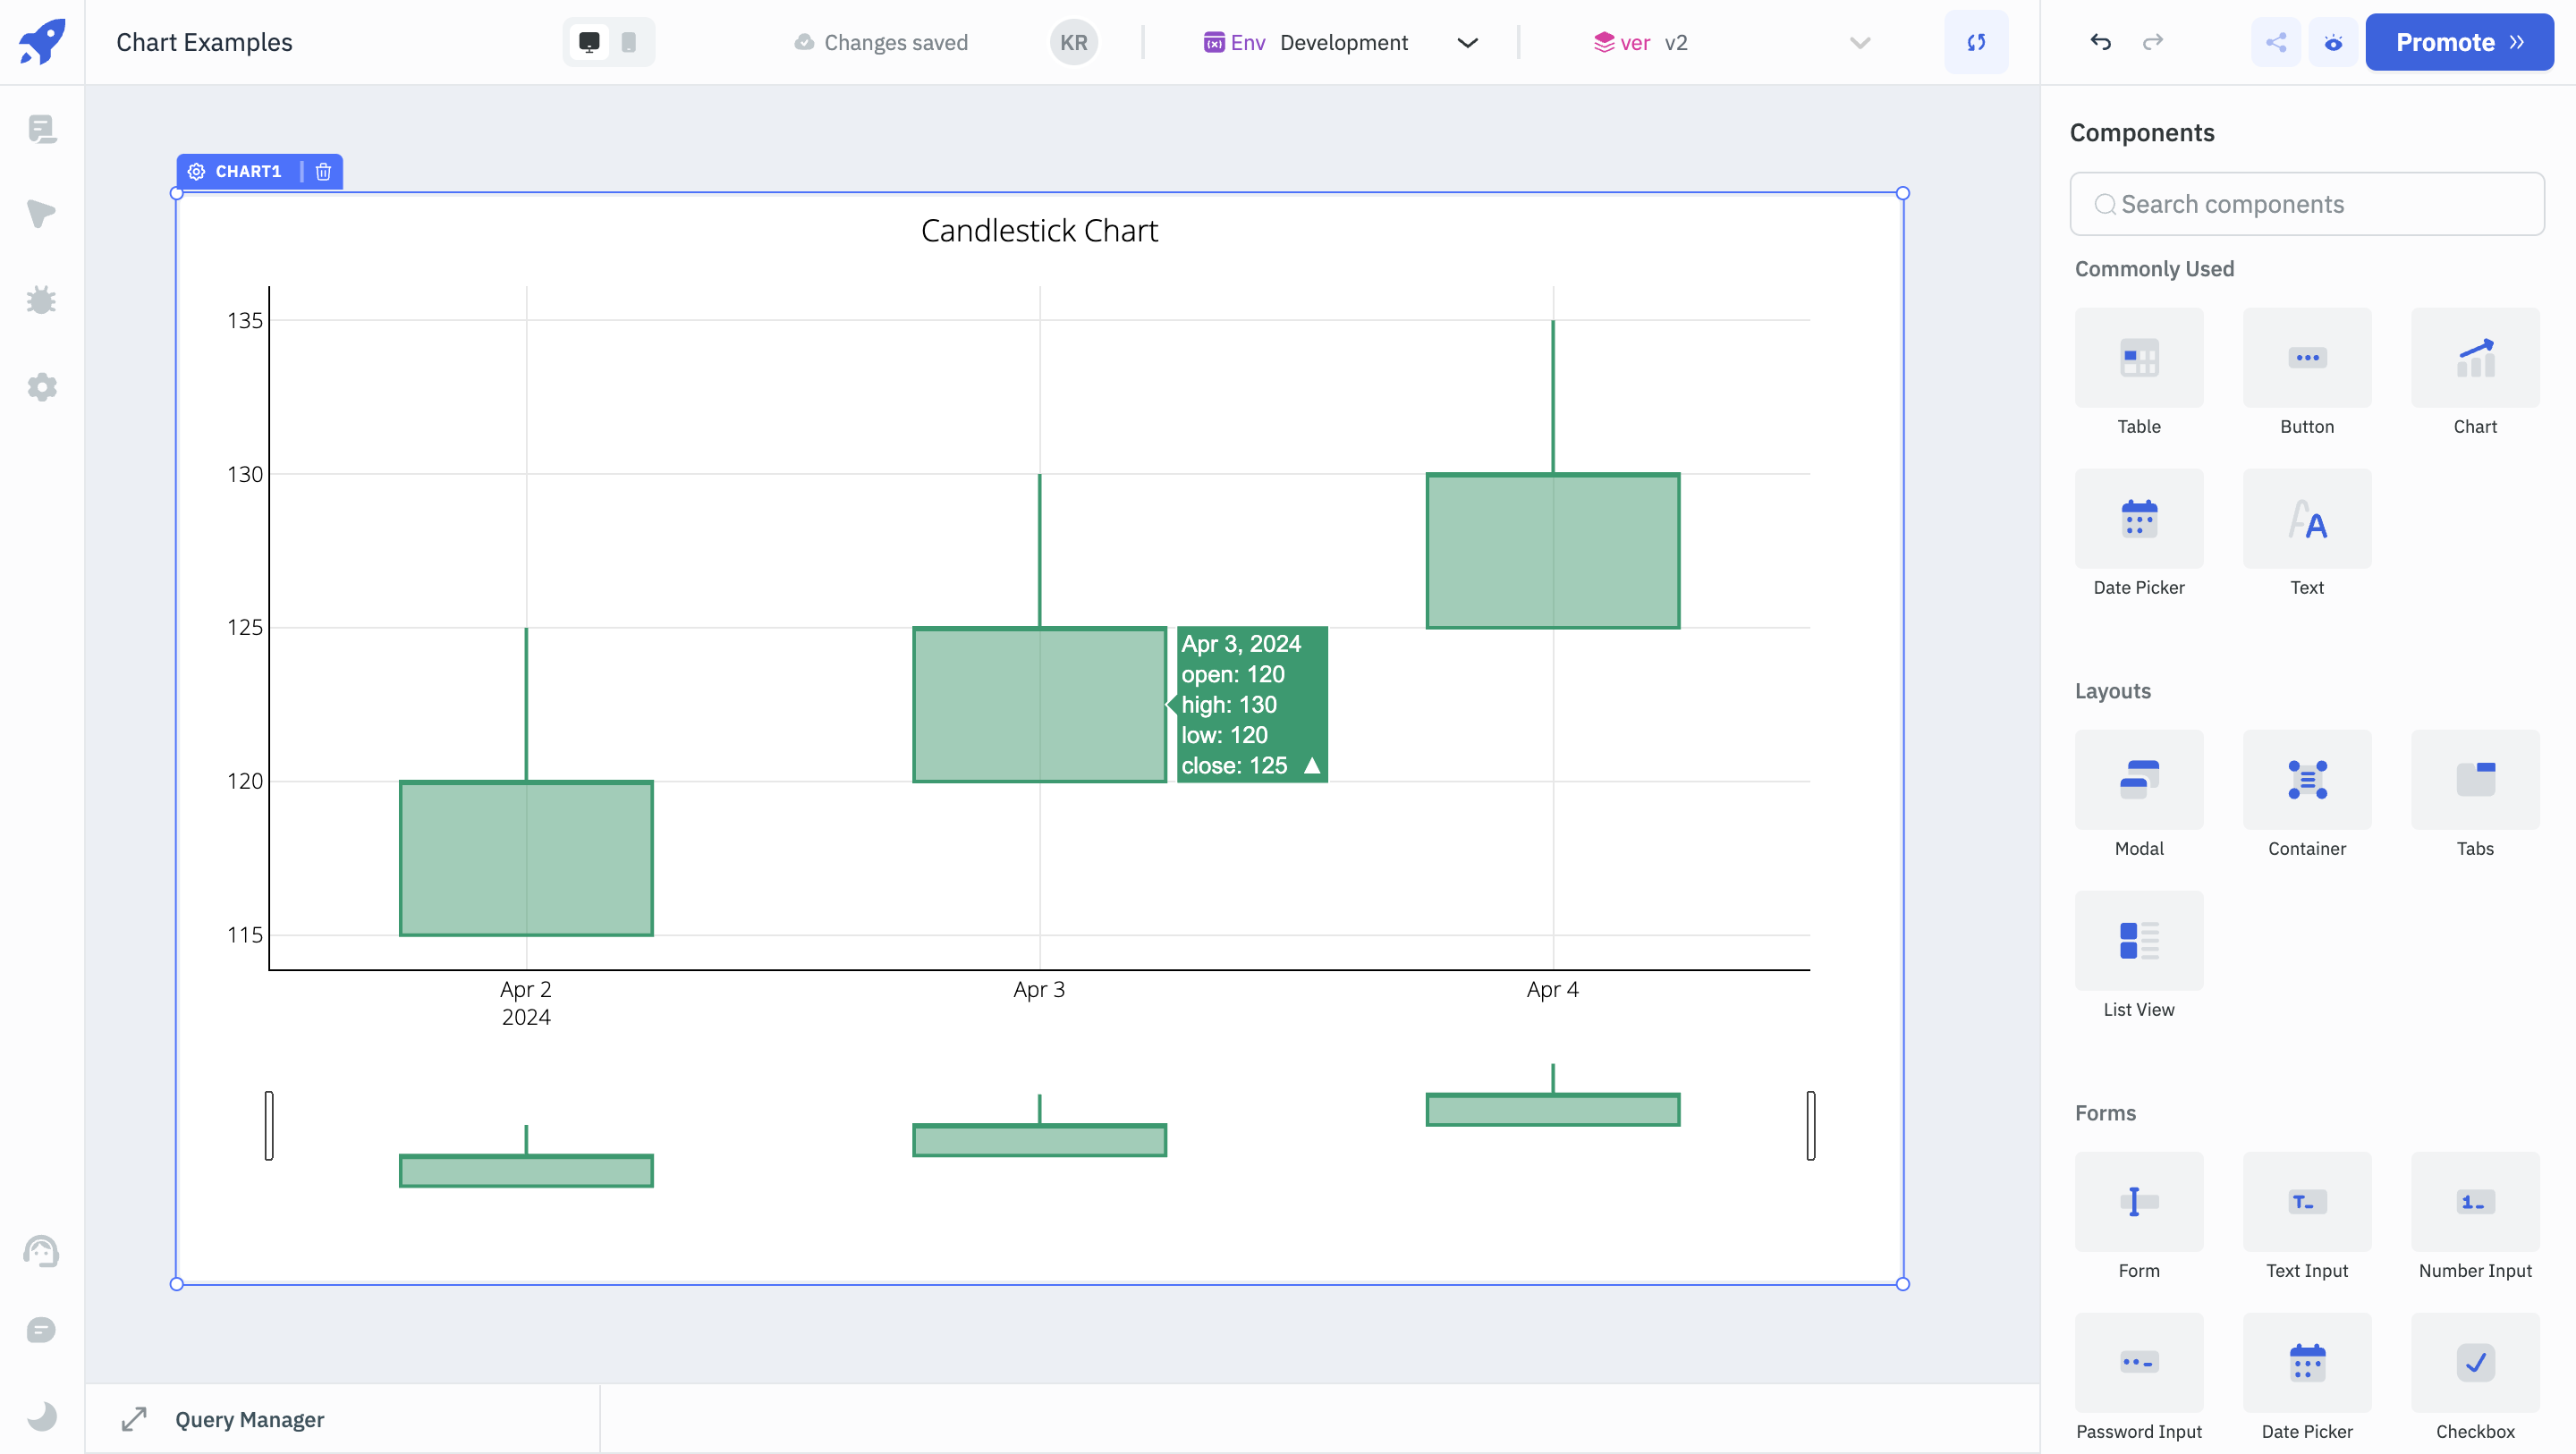Switch to mobile layout view
This screenshot has width=2576, height=1454.
(628, 42)
